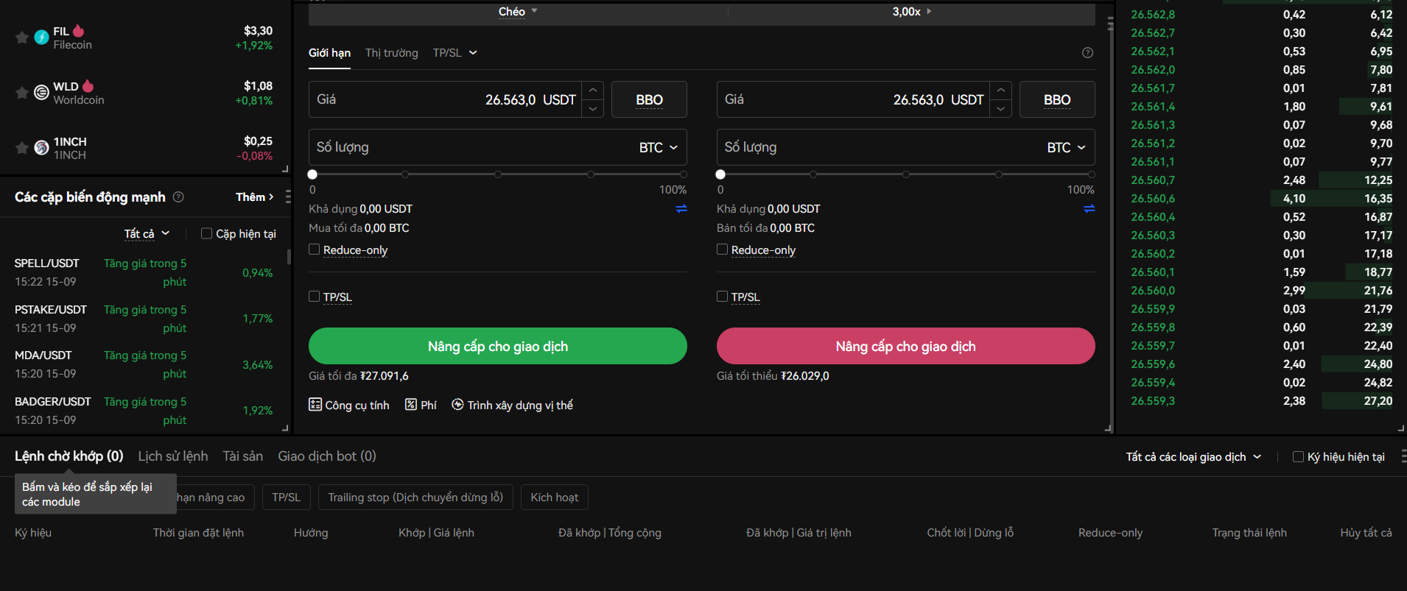Click the watchlist panel resize corner
This screenshot has width=1407, height=591.
point(285,169)
